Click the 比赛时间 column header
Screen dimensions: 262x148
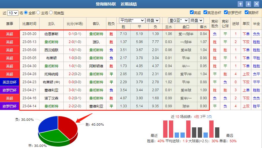click(29, 24)
